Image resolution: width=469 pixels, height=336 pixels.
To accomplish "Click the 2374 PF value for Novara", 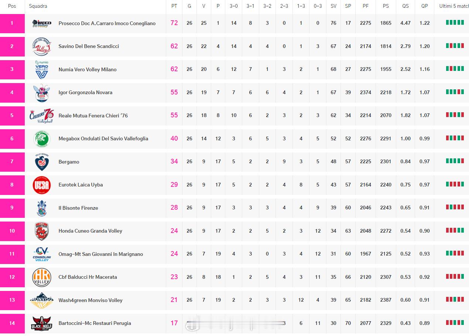I will point(366,92).
